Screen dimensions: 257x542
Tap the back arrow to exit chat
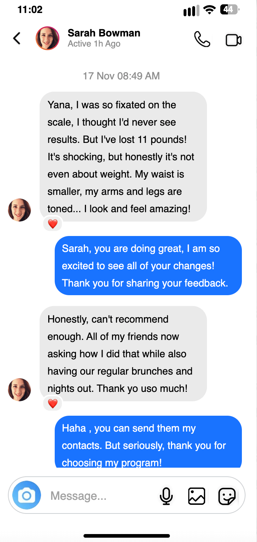16,38
